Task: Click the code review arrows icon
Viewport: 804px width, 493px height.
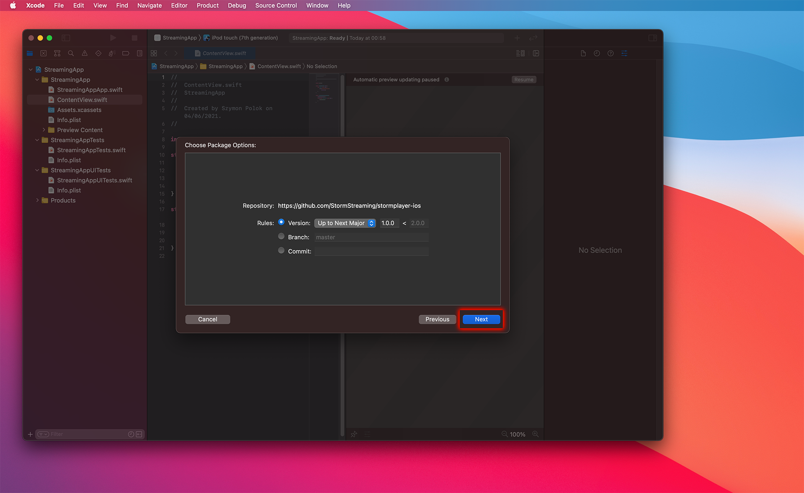Action: [533, 38]
